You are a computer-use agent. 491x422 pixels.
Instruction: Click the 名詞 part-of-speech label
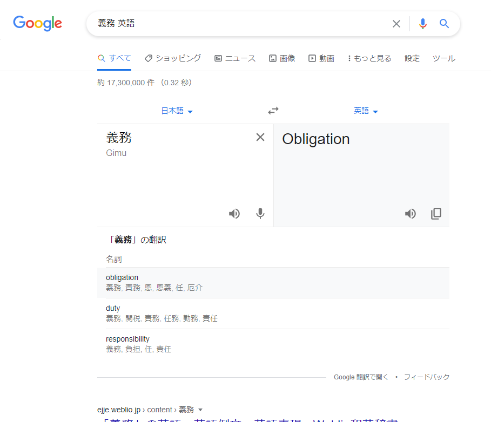click(113, 259)
